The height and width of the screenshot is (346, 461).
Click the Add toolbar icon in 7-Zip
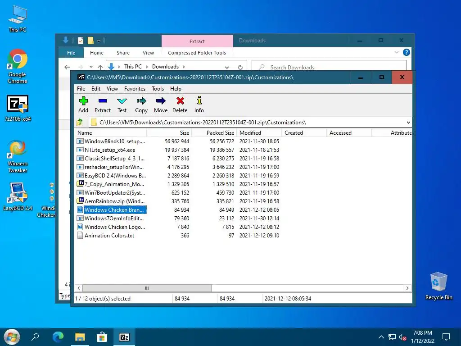83,105
